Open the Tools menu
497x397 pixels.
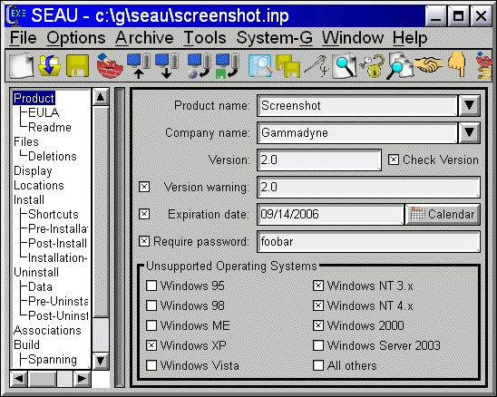click(205, 38)
